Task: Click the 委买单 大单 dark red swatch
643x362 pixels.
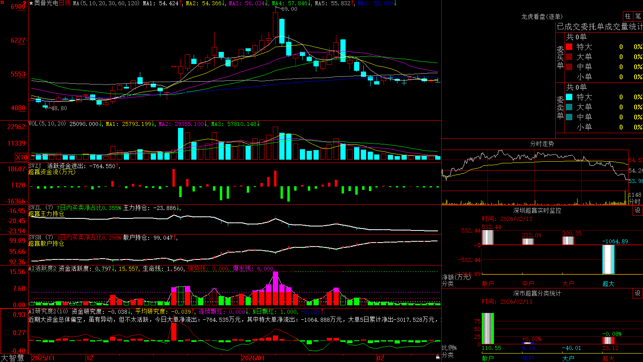Action: coord(569,57)
